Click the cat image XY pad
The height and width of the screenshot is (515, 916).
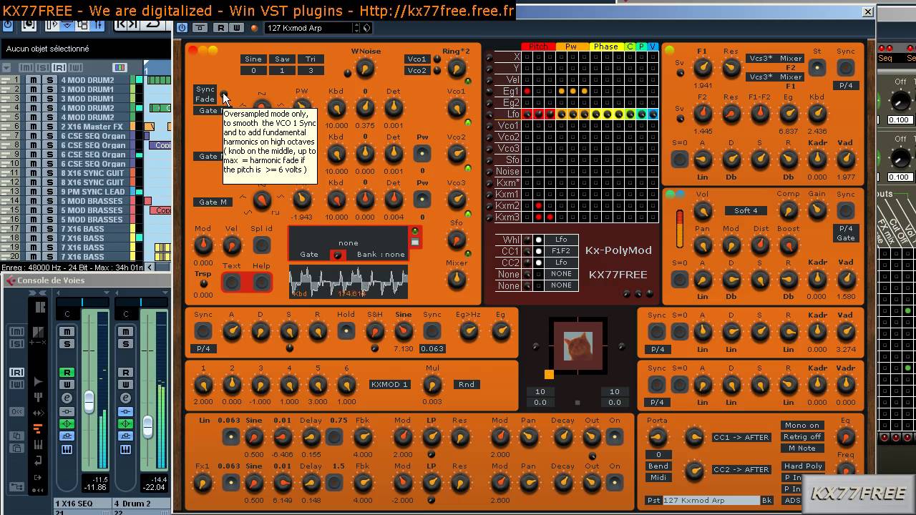[x=578, y=346]
